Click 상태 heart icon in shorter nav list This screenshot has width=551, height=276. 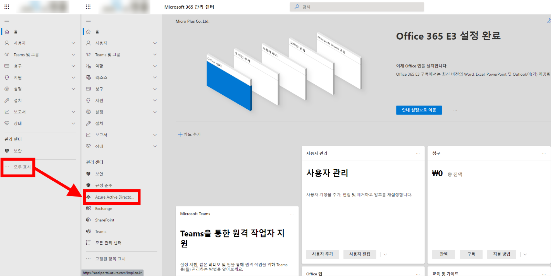click(x=7, y=123)
